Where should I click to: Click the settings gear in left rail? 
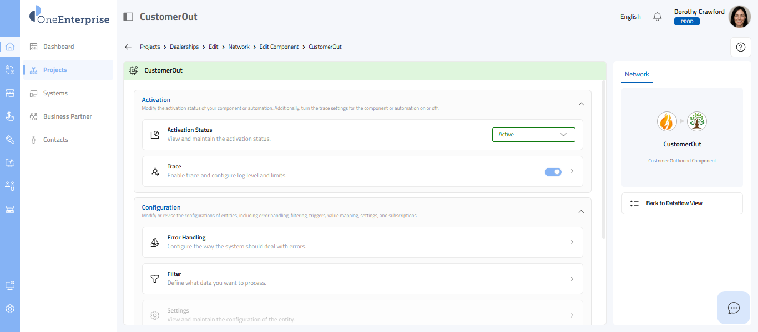click(x=10, y=309)
